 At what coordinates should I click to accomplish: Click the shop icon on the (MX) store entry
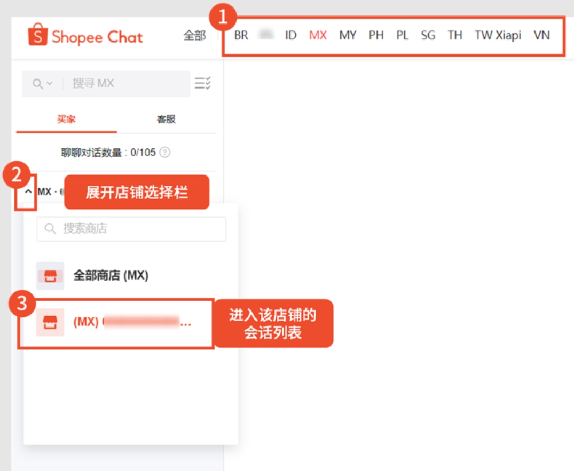(x=50, y=323)
